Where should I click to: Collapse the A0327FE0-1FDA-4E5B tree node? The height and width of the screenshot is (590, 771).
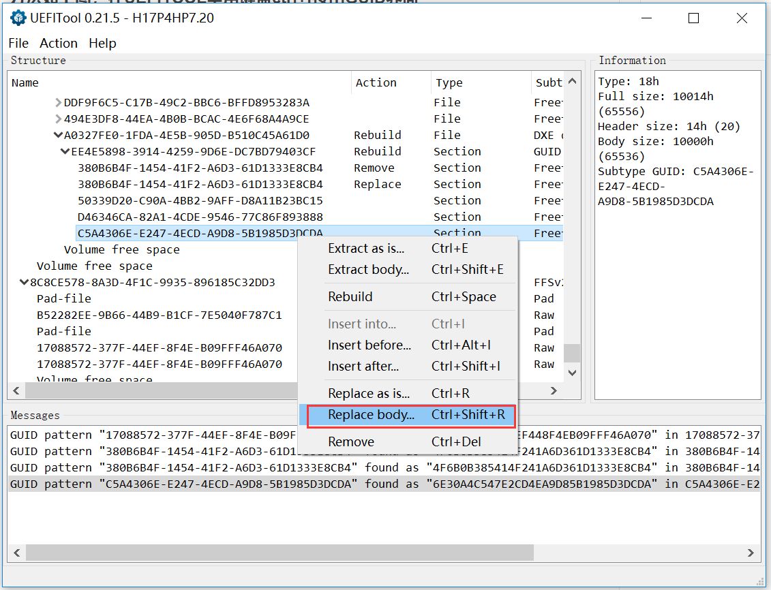tap(58, 135)
